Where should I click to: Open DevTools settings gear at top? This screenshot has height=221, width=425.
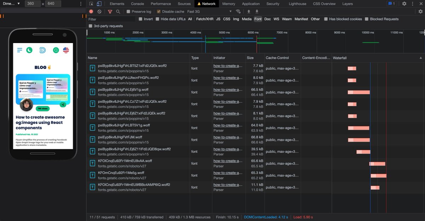tap(404, 4)
